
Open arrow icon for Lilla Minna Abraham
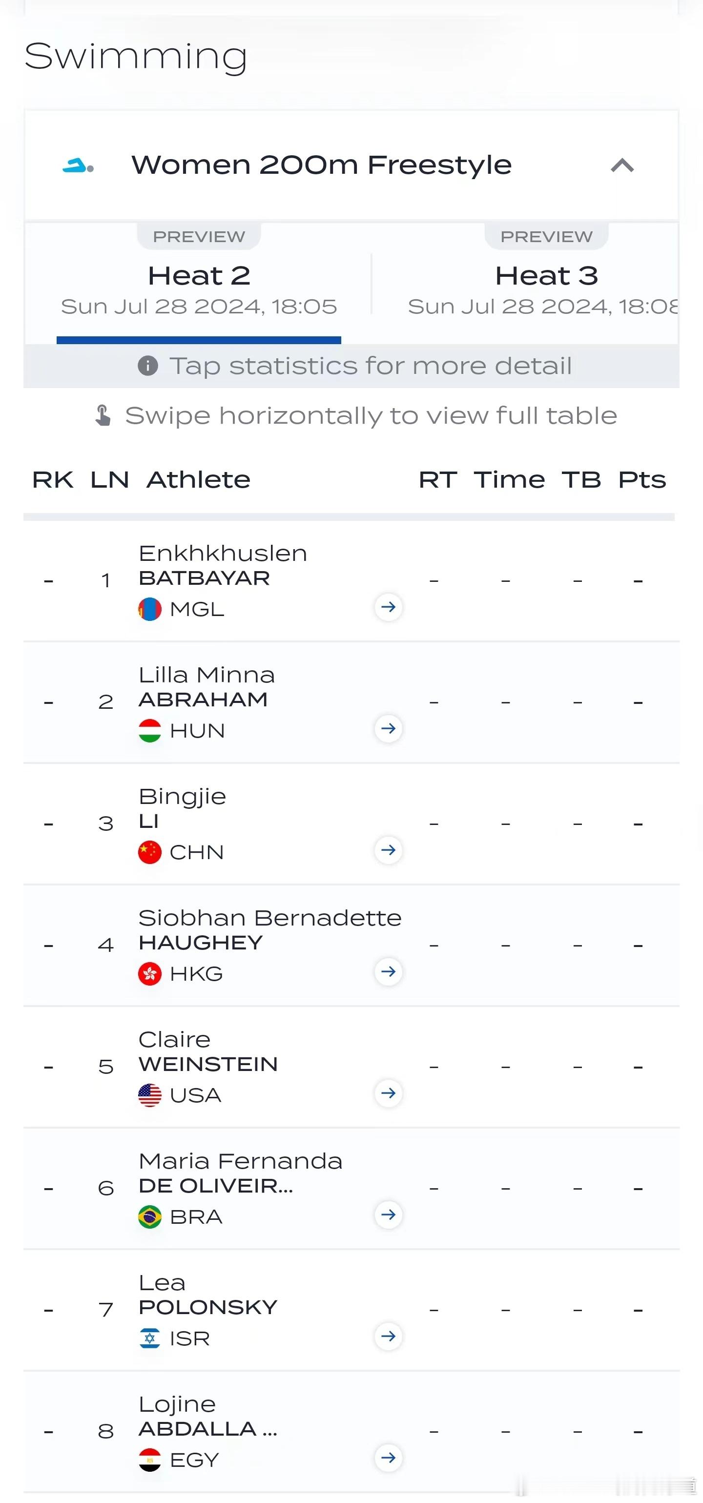pos(389,728)
